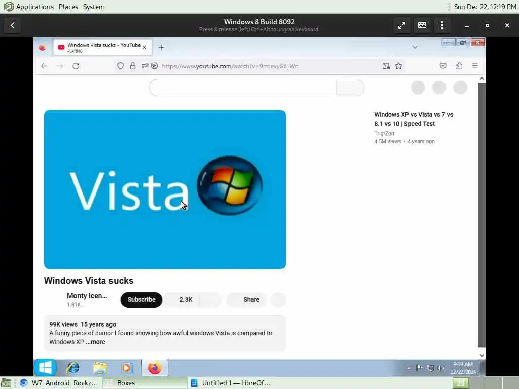Open the TrigrZolt channel link
Screen dimensions: 519x389
pos(384,134)
